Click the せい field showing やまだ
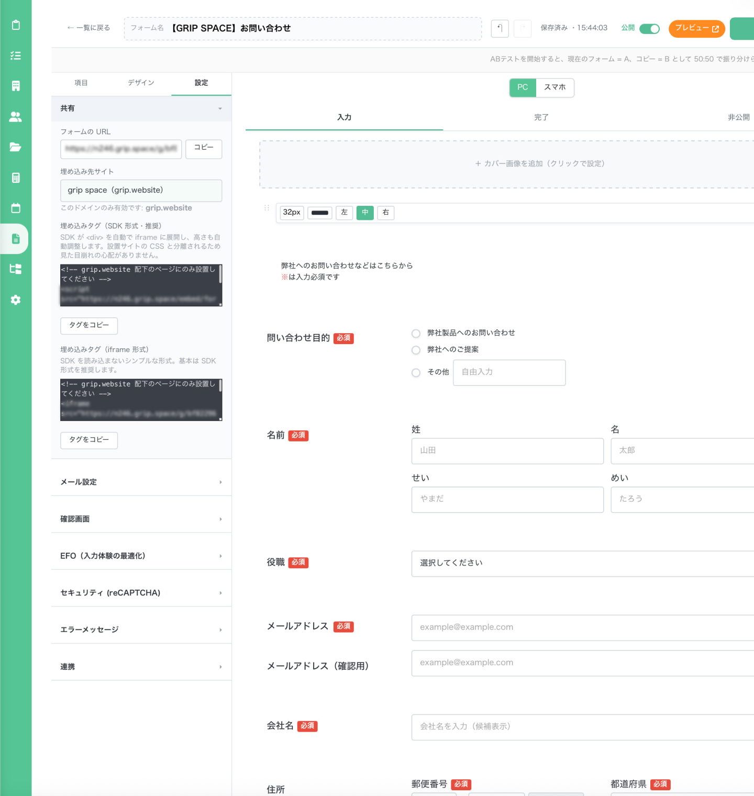754x796 pixels. click(x=507, y=500)
